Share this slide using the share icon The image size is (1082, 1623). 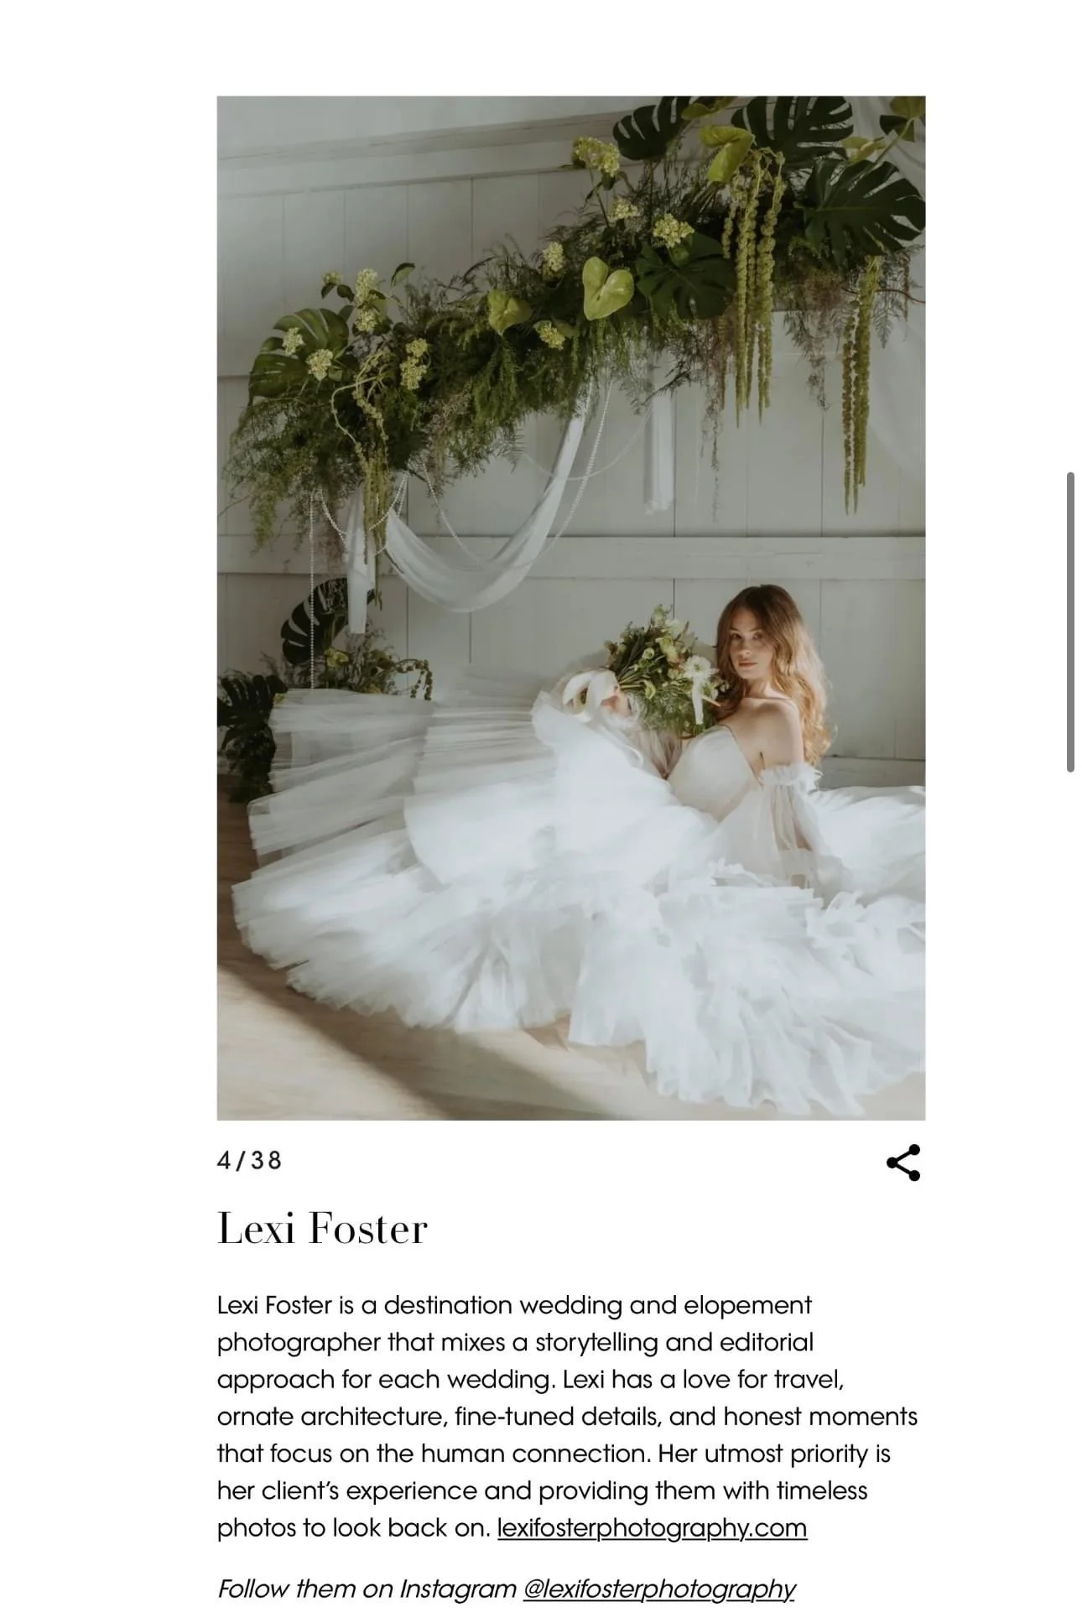pyautogui.click(x=903, y=1162)
